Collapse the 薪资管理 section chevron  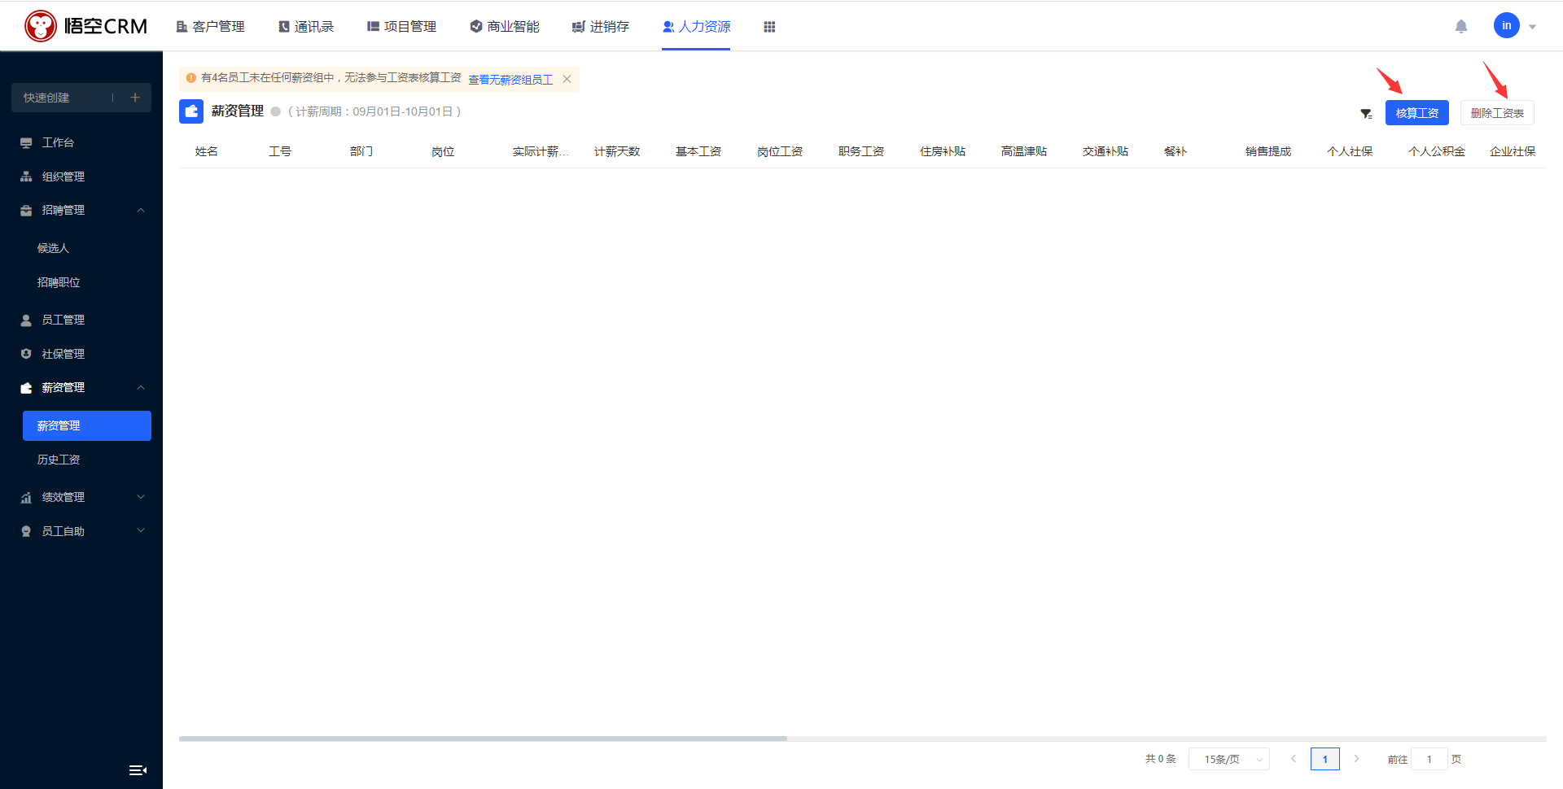pyautogui.click(x=141, y=388)
